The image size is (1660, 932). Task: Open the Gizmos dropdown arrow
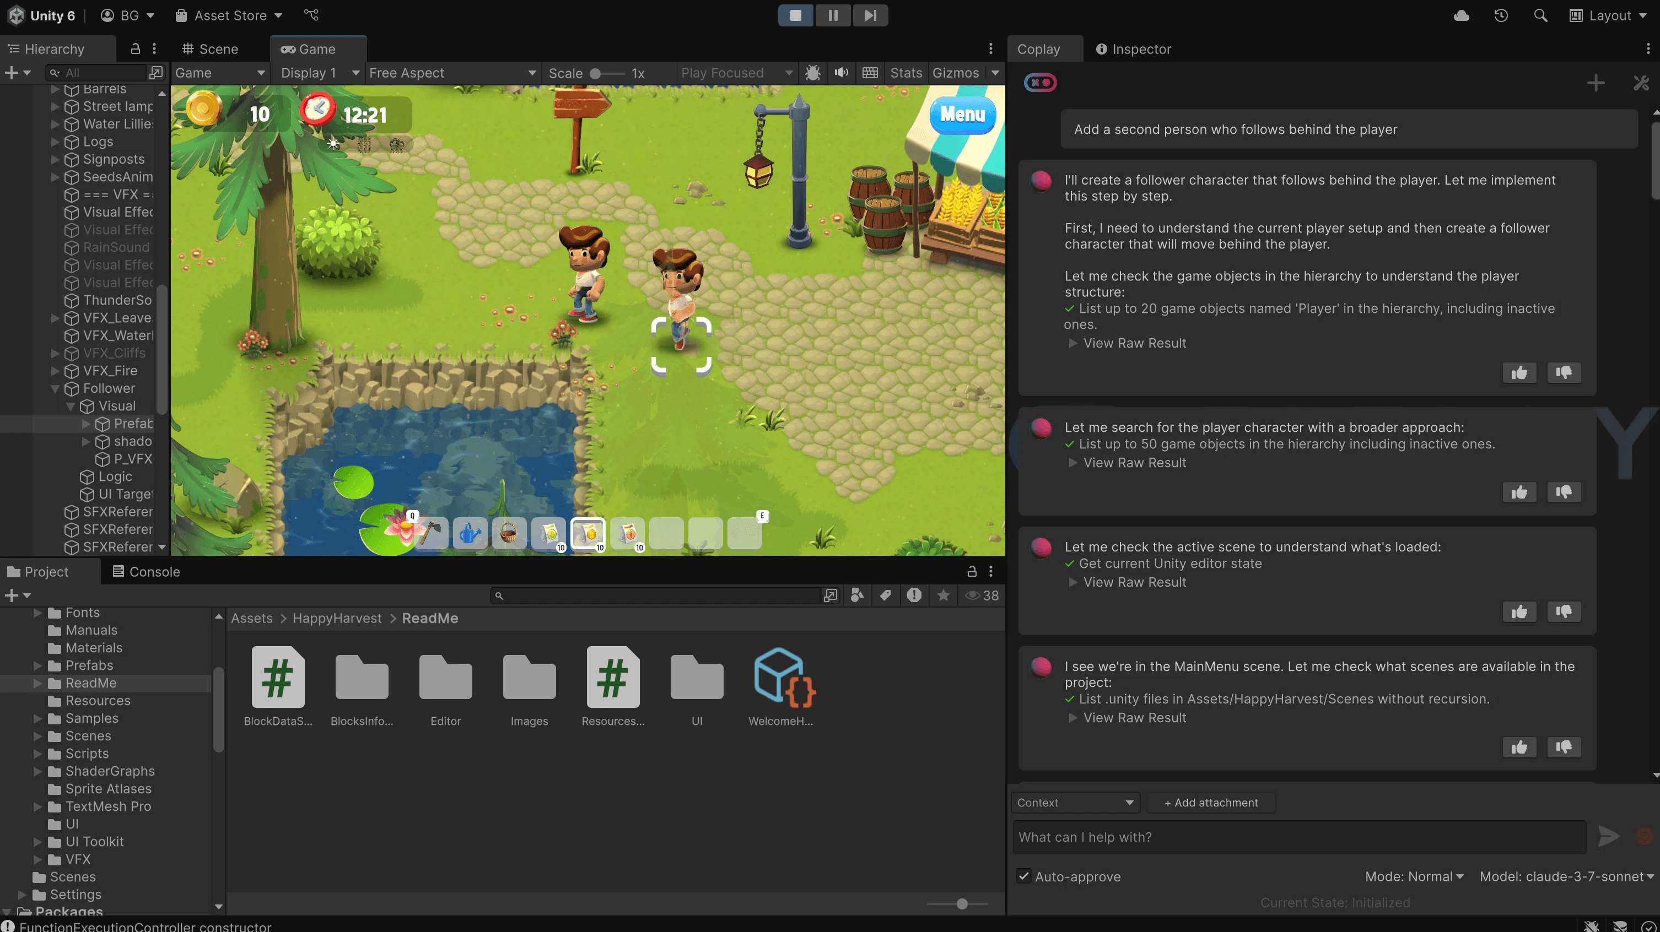point(995,73)
